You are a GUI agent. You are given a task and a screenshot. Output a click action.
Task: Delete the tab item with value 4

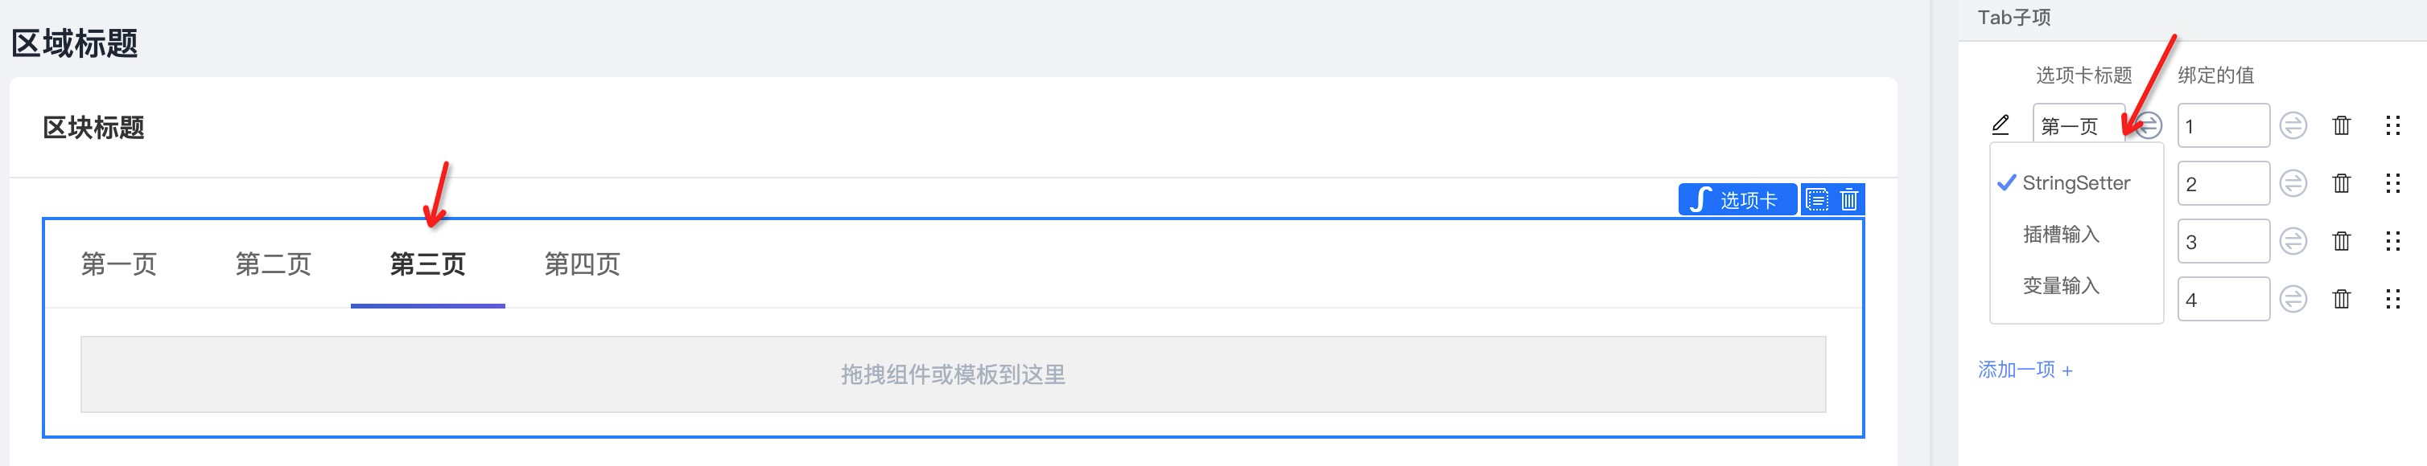tap(2341, 300)
